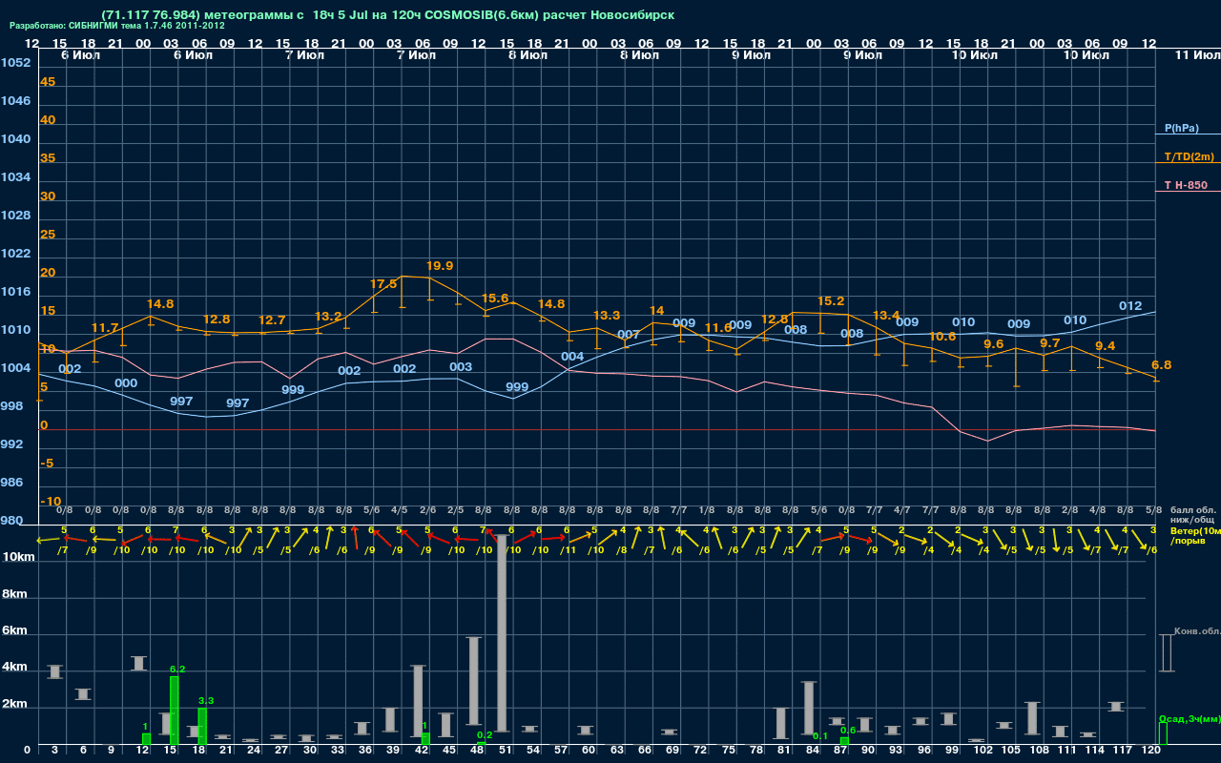Screen dimensions: 1221x763
Task: Click the pressure label 000
Action: coord(126,383)
